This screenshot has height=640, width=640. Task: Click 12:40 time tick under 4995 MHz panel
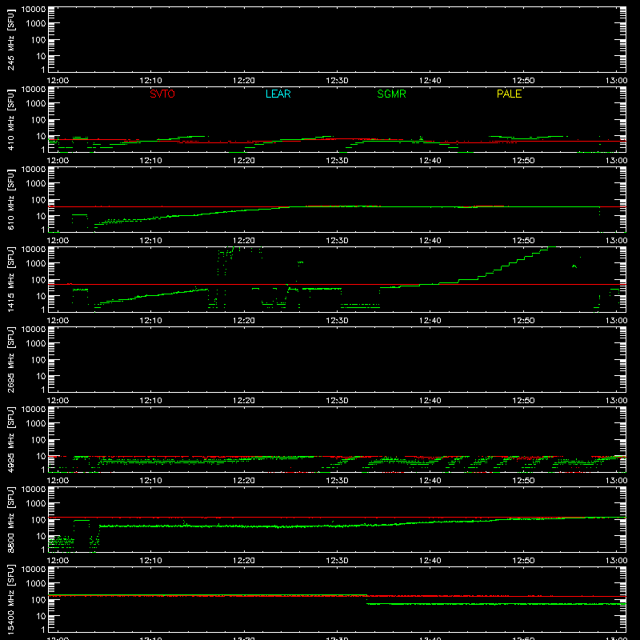(430, 481)
